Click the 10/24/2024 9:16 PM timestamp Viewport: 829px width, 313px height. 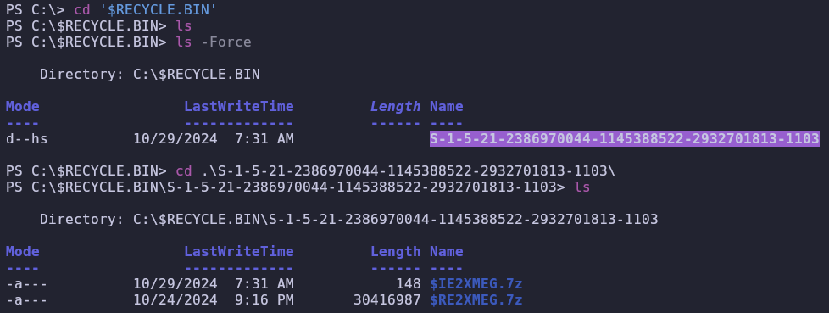pos(214,300)
